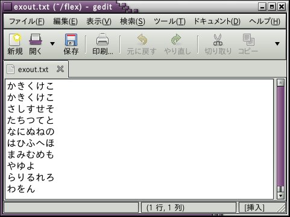Click the わをん line
This screenshot has width=290, height=217.
21,189
